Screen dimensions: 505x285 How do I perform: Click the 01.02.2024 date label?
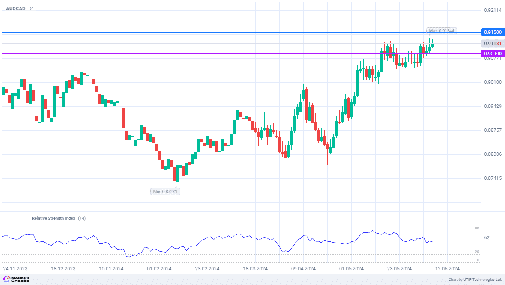pyautogui.click(x=159, y=269)
